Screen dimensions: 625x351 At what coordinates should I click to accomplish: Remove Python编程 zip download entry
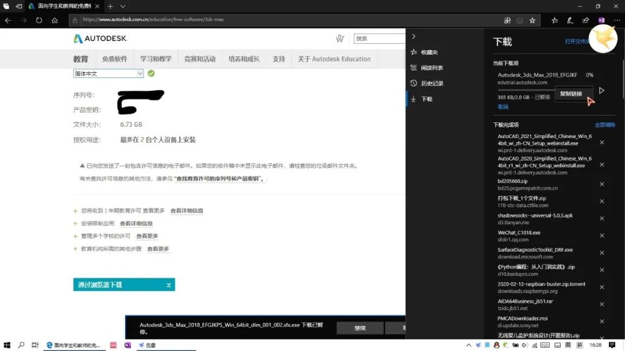coord(602,270)
